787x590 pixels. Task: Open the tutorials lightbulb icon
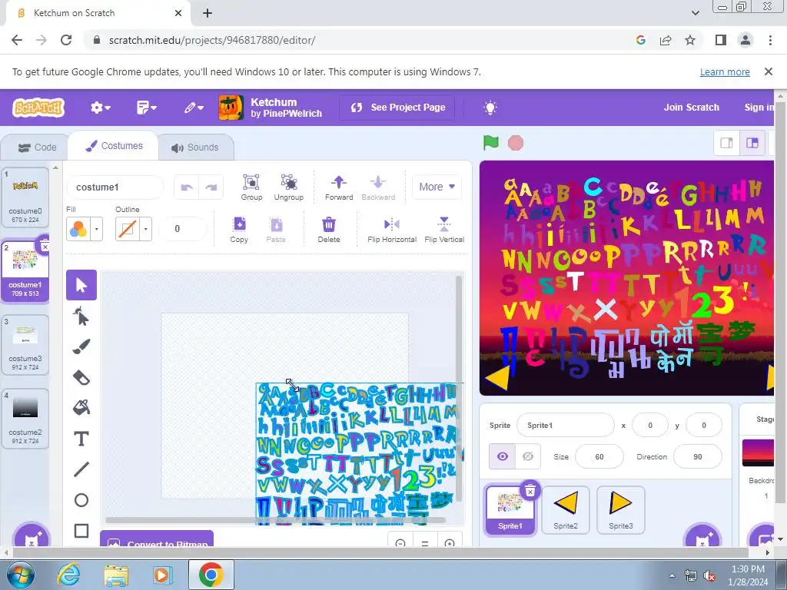point(490,108)
